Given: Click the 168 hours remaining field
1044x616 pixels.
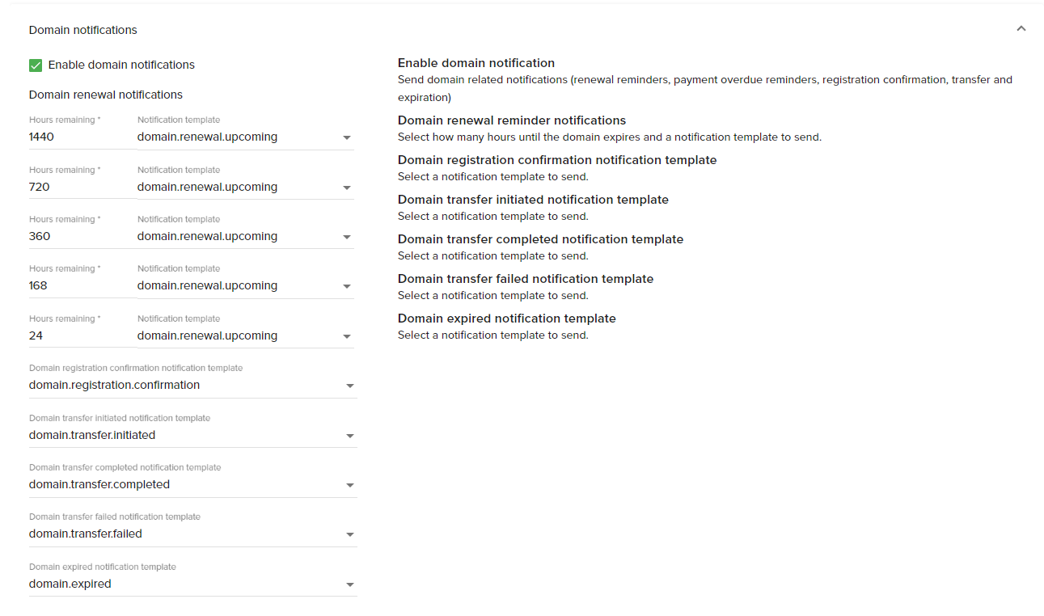Looking at the screenshot, I should pos(81,286).
